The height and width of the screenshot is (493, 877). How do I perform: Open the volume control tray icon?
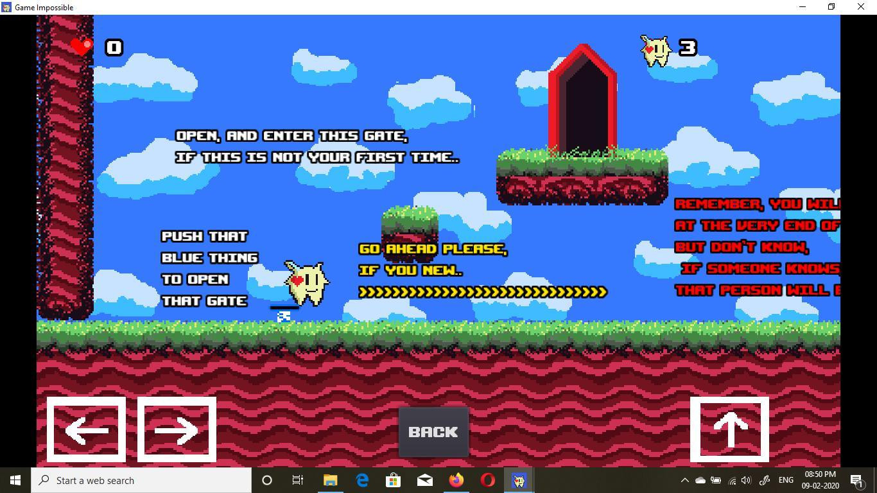pos(746,480)
